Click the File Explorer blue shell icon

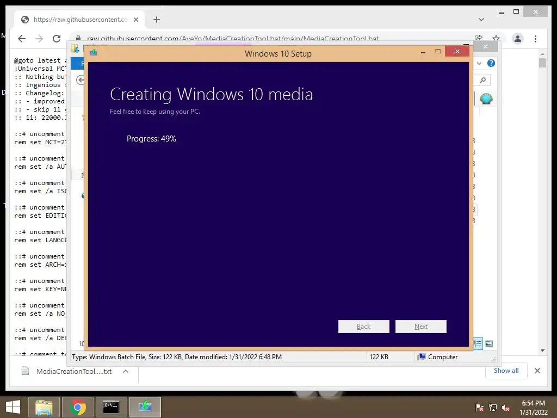[486, 99]
